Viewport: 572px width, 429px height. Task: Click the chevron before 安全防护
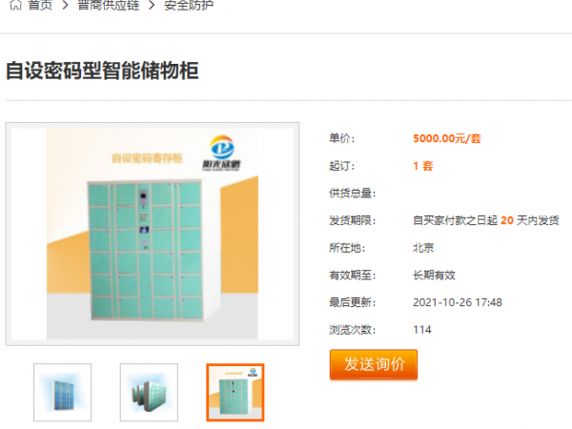point(152,5)
